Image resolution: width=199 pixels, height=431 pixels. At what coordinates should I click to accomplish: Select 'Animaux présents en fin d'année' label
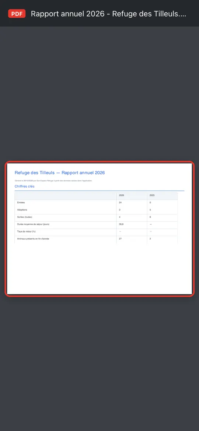[33, 239]
